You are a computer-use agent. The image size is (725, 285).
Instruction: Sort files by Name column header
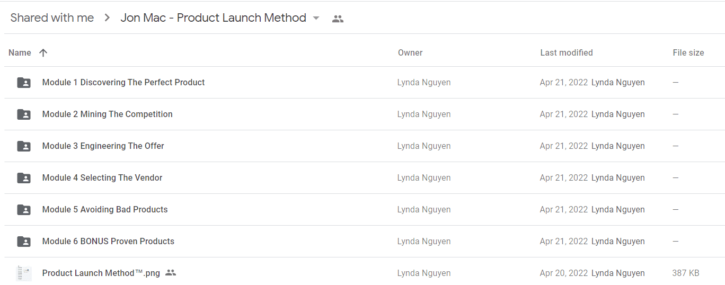[20, 52]
